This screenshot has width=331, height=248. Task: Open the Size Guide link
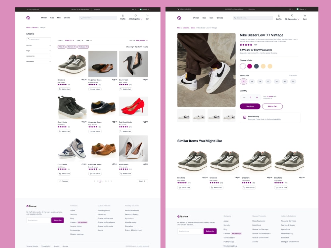pyautogui.click(x=293, y=75)
